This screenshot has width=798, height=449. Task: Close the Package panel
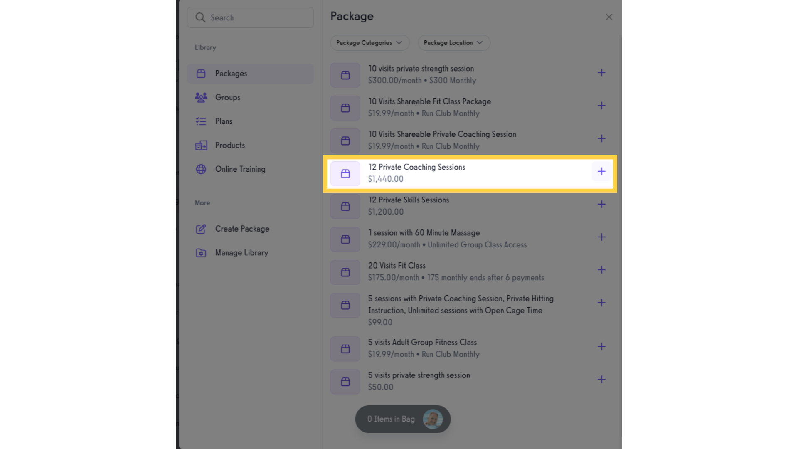609,17
